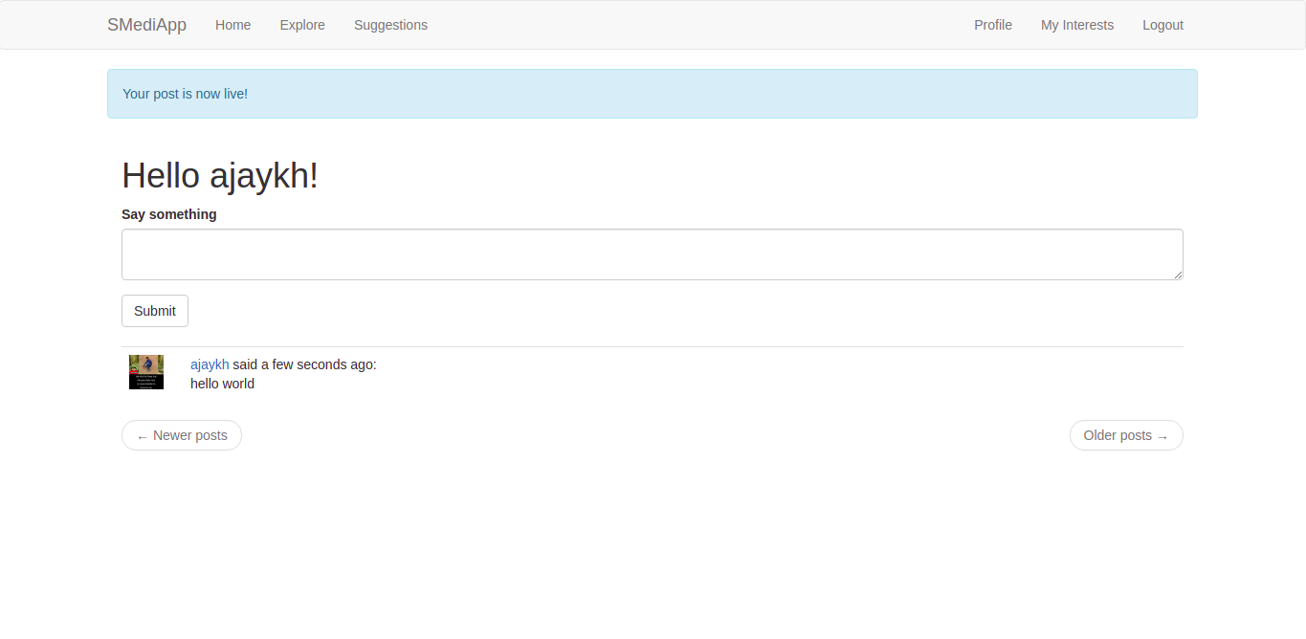Click the 'Your post is now live!' alert
The width and height of the screenshot is (1306, 639).
click(x=185, y=94)
